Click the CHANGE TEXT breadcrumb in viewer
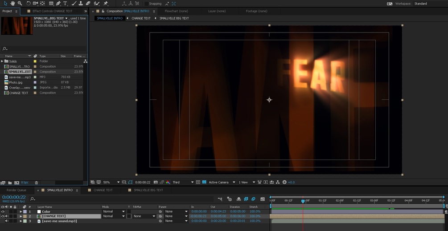448x231 pixels. click(141, 18)
